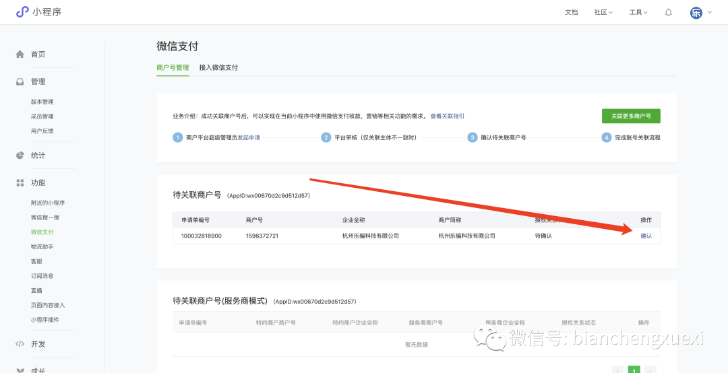Go to previous page arrow

point(618,370)
